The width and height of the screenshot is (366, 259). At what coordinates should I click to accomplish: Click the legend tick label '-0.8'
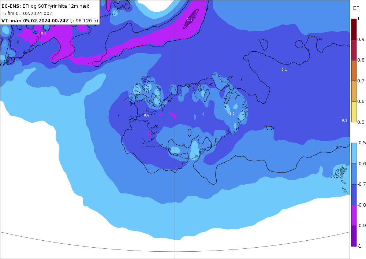(362, 205)
